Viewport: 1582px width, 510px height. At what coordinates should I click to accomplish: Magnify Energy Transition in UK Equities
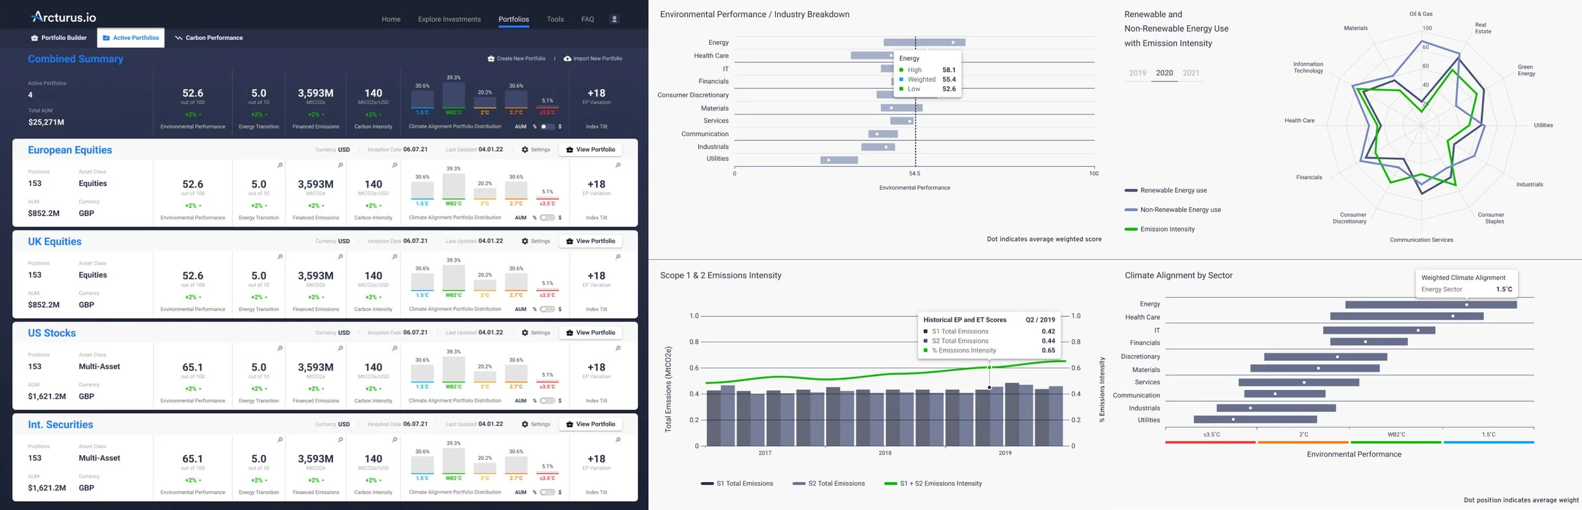[280, 257]
